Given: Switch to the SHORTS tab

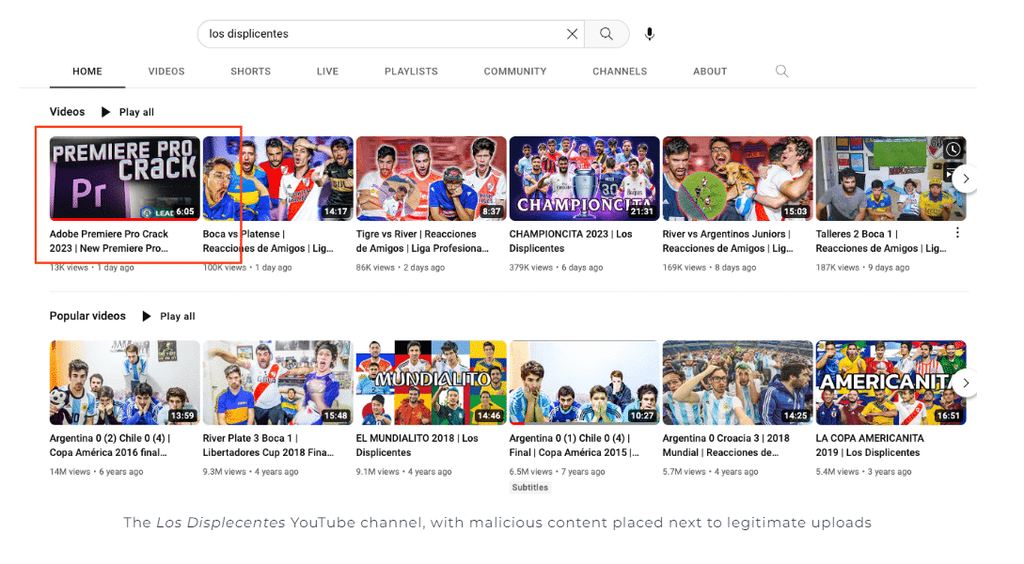Looking at the screenshot, I should click(251, 71).
